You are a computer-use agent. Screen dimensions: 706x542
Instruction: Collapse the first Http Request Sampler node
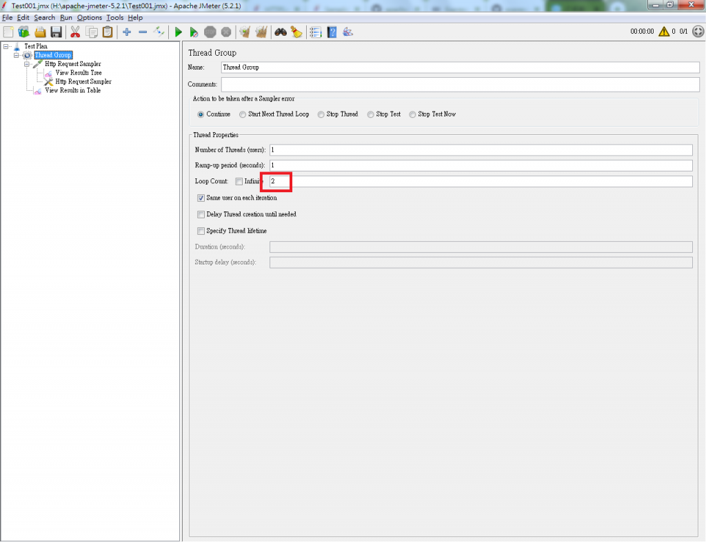pyautogui.click(x=27, y=64)
